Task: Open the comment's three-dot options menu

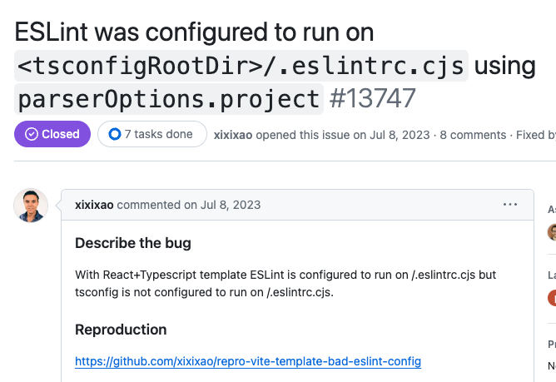Action: click(x=510, y=205)
